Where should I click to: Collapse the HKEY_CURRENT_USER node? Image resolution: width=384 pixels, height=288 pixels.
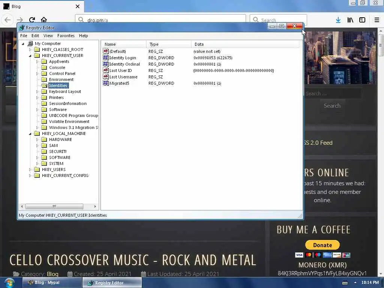coord(30,56)
